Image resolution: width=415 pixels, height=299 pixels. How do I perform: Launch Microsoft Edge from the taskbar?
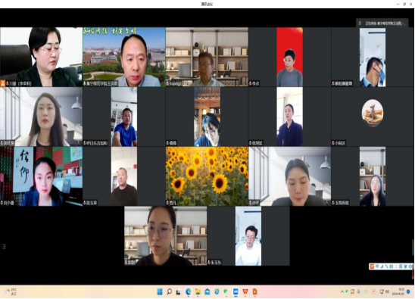tap(188, 291)
